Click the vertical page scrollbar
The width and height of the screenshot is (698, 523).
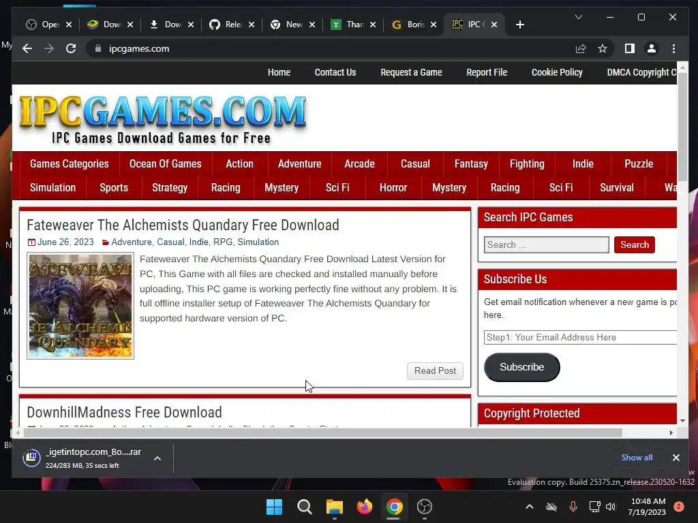coord(682,127)
